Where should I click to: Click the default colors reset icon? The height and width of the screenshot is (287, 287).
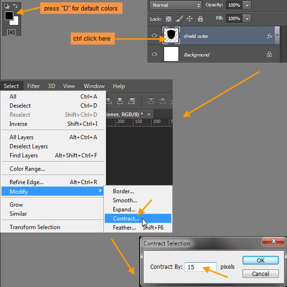[6, 6]
